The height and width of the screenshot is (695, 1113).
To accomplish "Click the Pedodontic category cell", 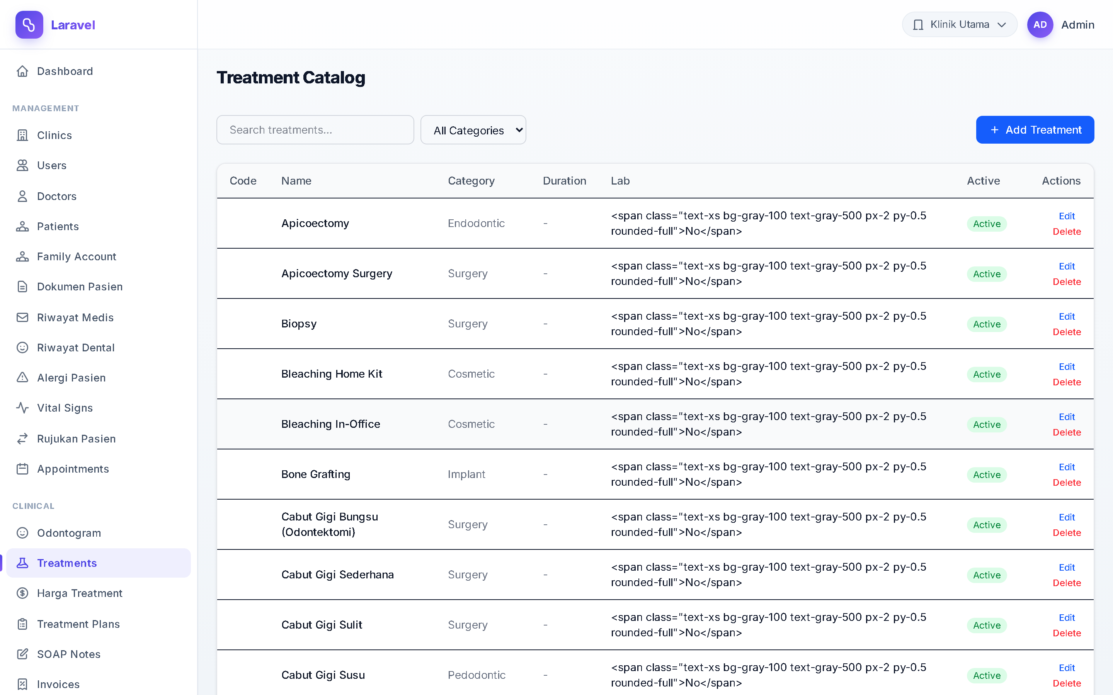I will click(x=477, y=675).
